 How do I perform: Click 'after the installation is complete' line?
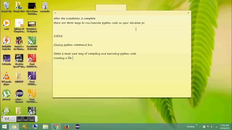75,18
